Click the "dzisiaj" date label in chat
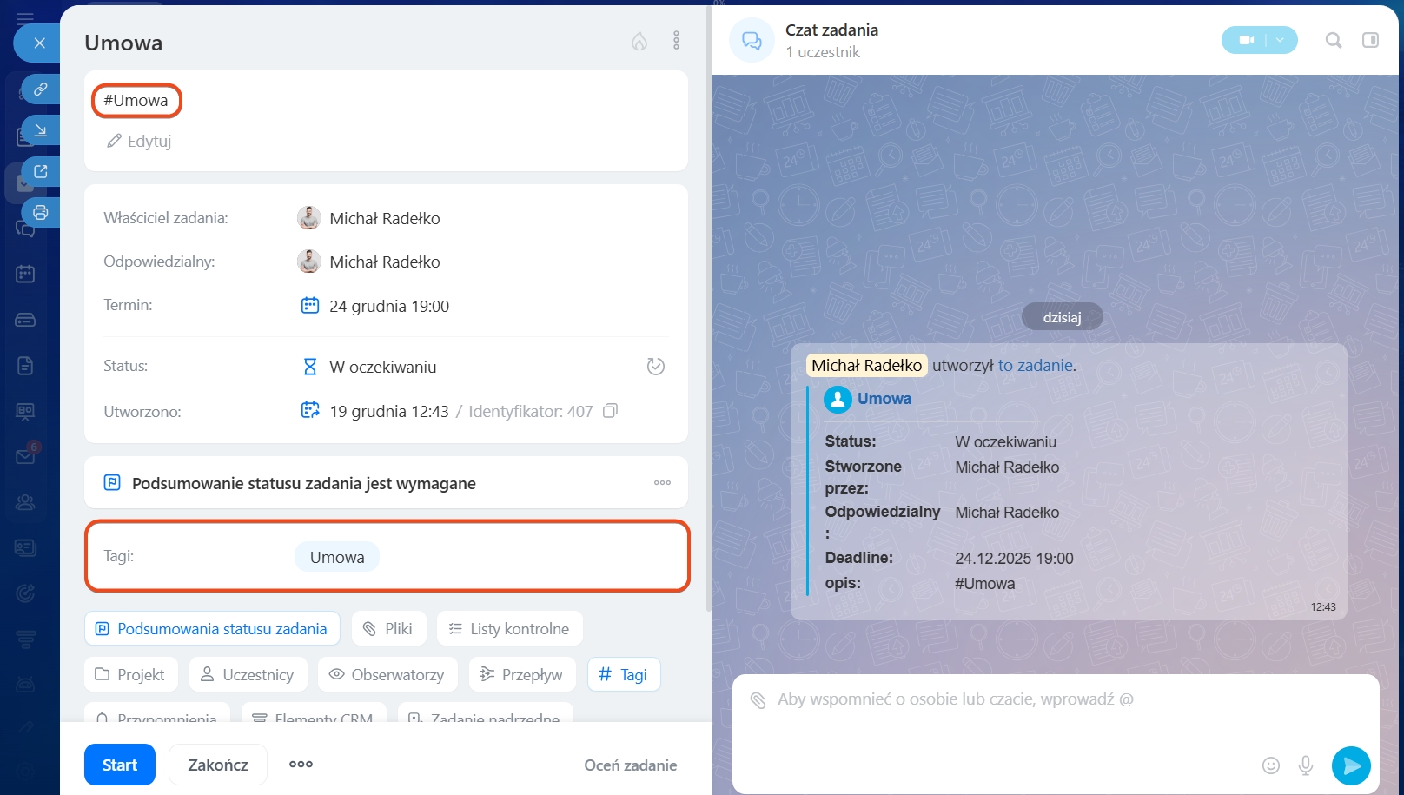 point(1063,317)
